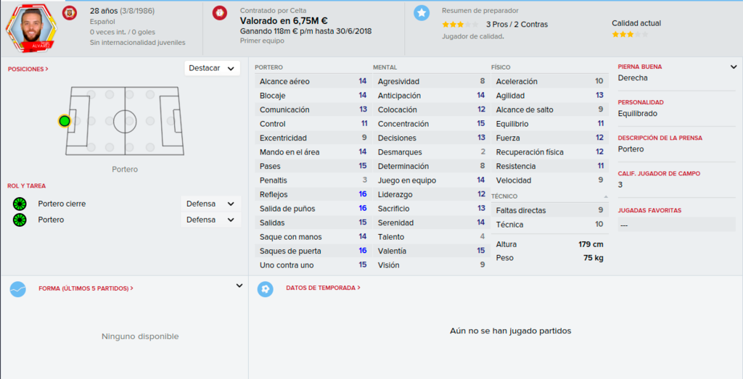This screenshot has width=743, height=379.
Task: Open the Datos de temporada link
Action: [323, 288]
